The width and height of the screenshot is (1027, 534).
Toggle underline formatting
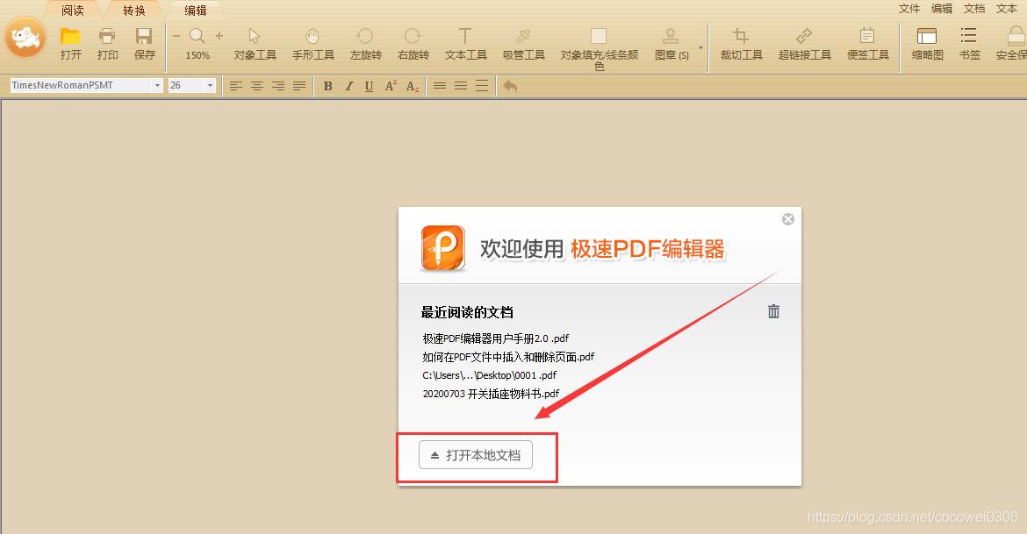click(370, 86)
